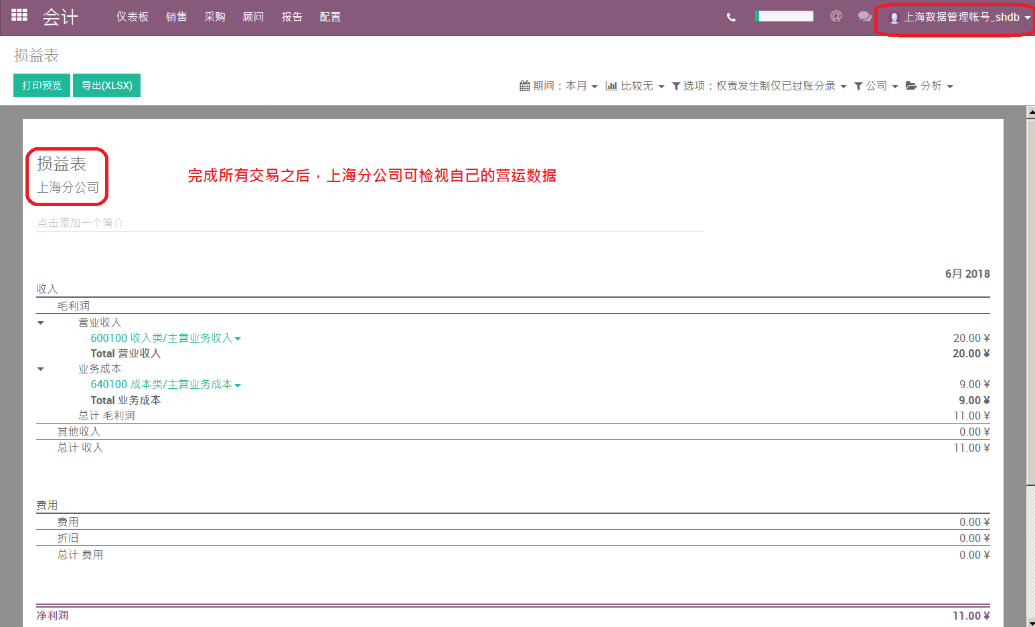Open the chat conversations icon
The height and width of the screenshot is (627, 1035).
[865, 17]
